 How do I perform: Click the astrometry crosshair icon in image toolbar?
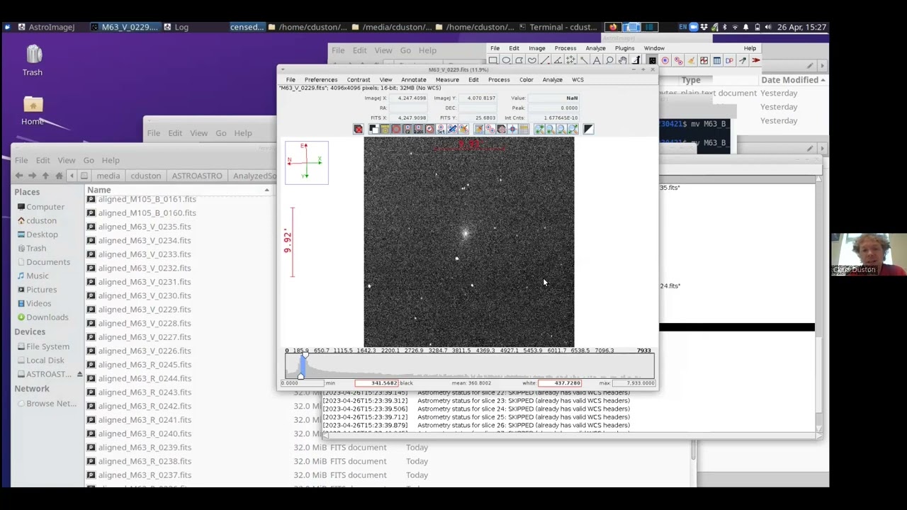tap(512, 129)
